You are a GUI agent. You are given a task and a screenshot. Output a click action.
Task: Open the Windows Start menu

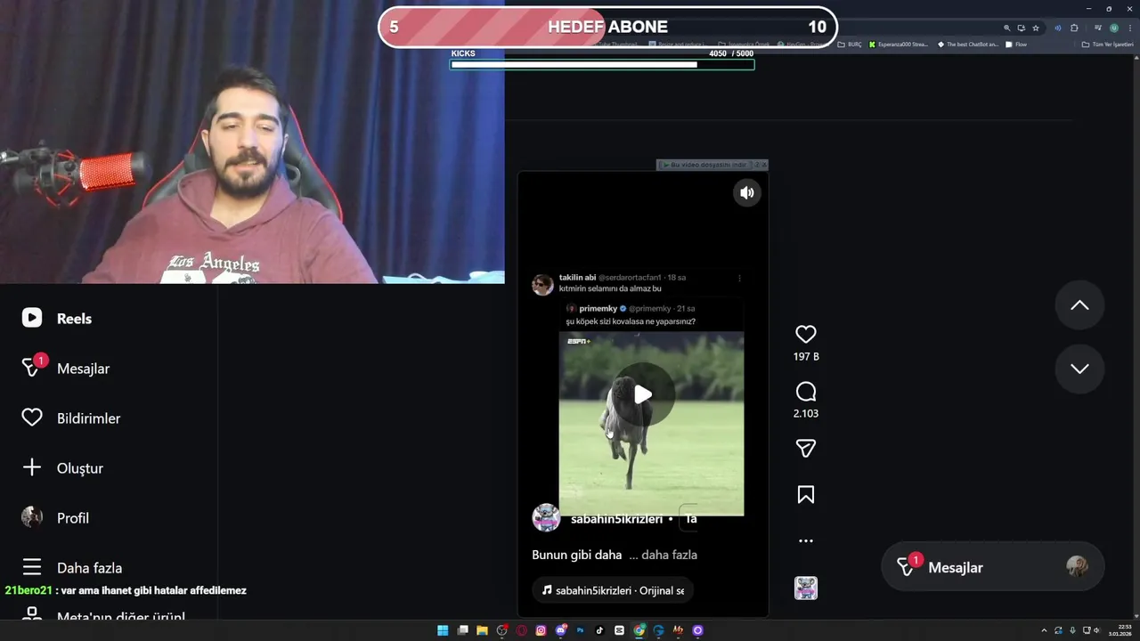443,630
